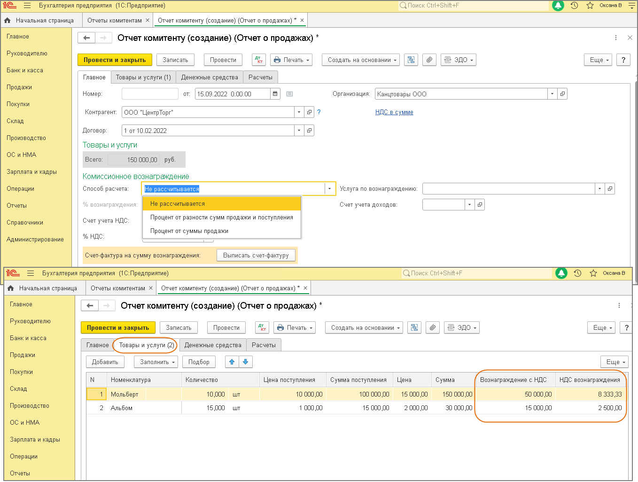Click the blue move-row-up arrow in the table toolbar
The height and width of the screenshot is (482, 638).
coord(232,362)
